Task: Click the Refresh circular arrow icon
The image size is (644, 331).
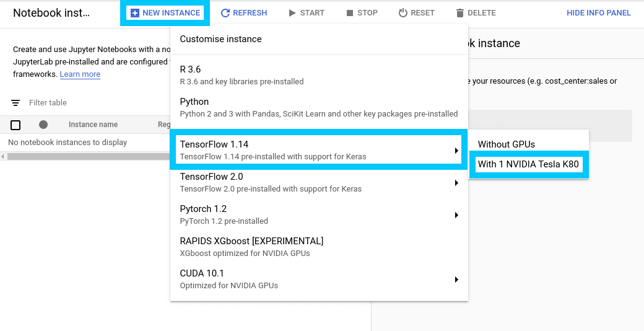Action: point(225,13)
